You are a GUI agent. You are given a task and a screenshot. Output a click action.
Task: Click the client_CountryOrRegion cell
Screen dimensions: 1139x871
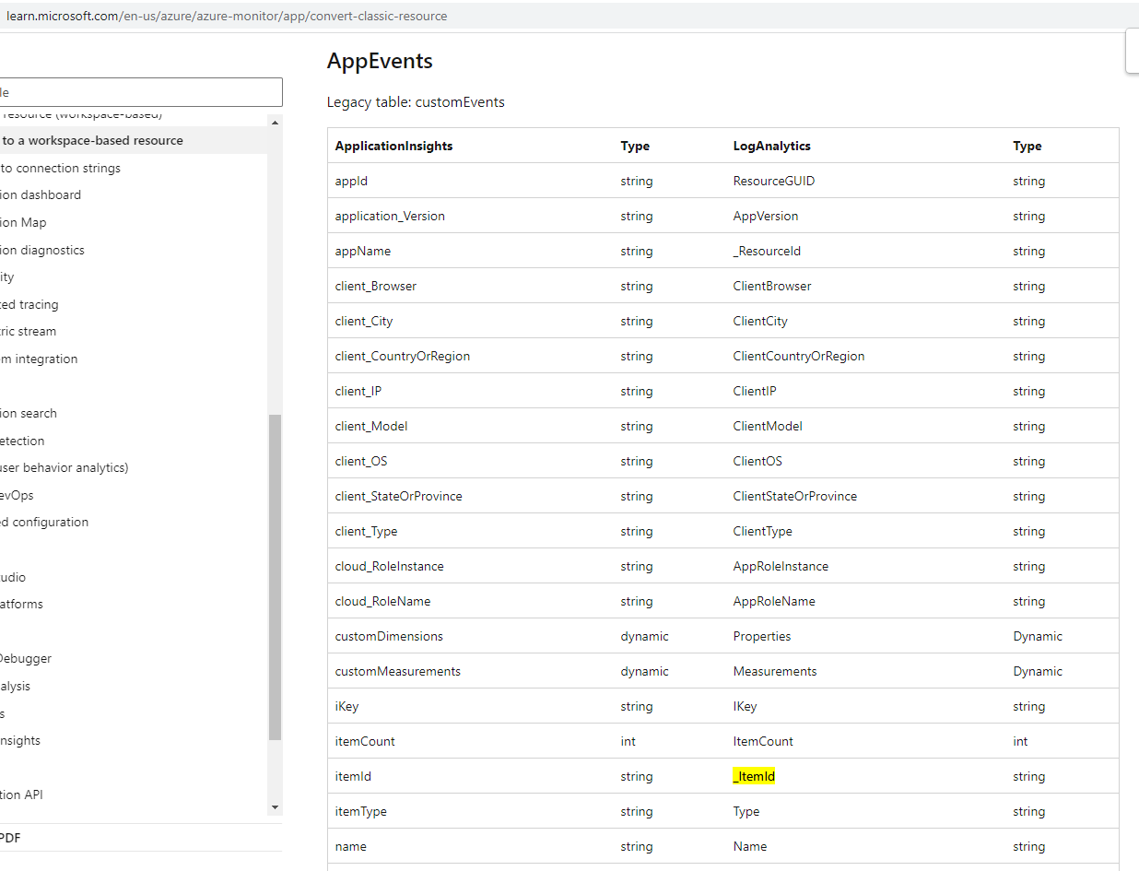(403, 356)
